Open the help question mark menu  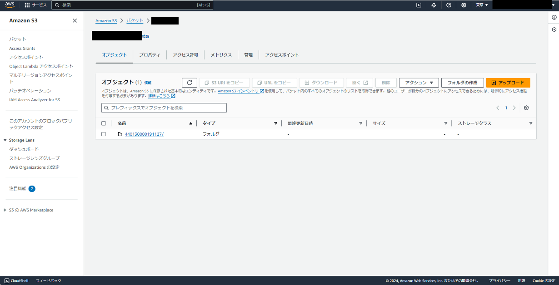449,5
